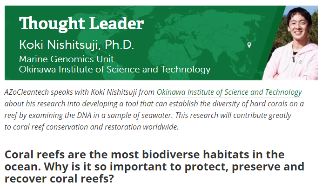
Task: Follow the italic Okinawa Institute link
Action: pyautogui.click(x=229, y=92)
